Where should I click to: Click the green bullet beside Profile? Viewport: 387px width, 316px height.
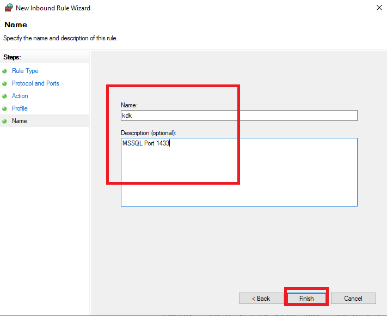point(4,109)
